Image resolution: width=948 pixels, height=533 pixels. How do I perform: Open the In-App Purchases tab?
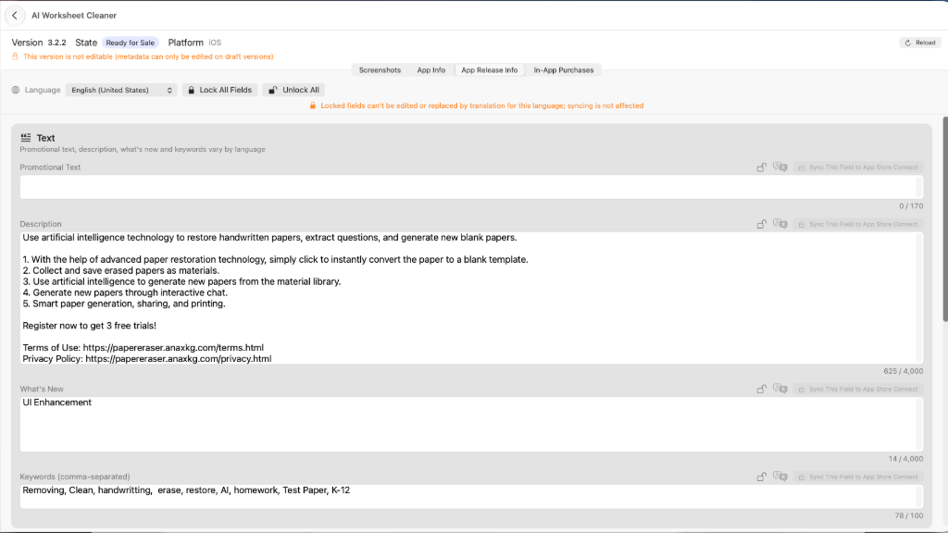pos(564,70)
